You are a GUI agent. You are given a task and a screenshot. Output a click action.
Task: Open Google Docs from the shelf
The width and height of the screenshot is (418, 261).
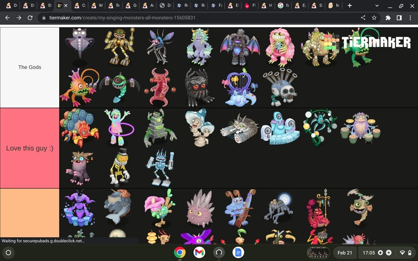(238, 253)
